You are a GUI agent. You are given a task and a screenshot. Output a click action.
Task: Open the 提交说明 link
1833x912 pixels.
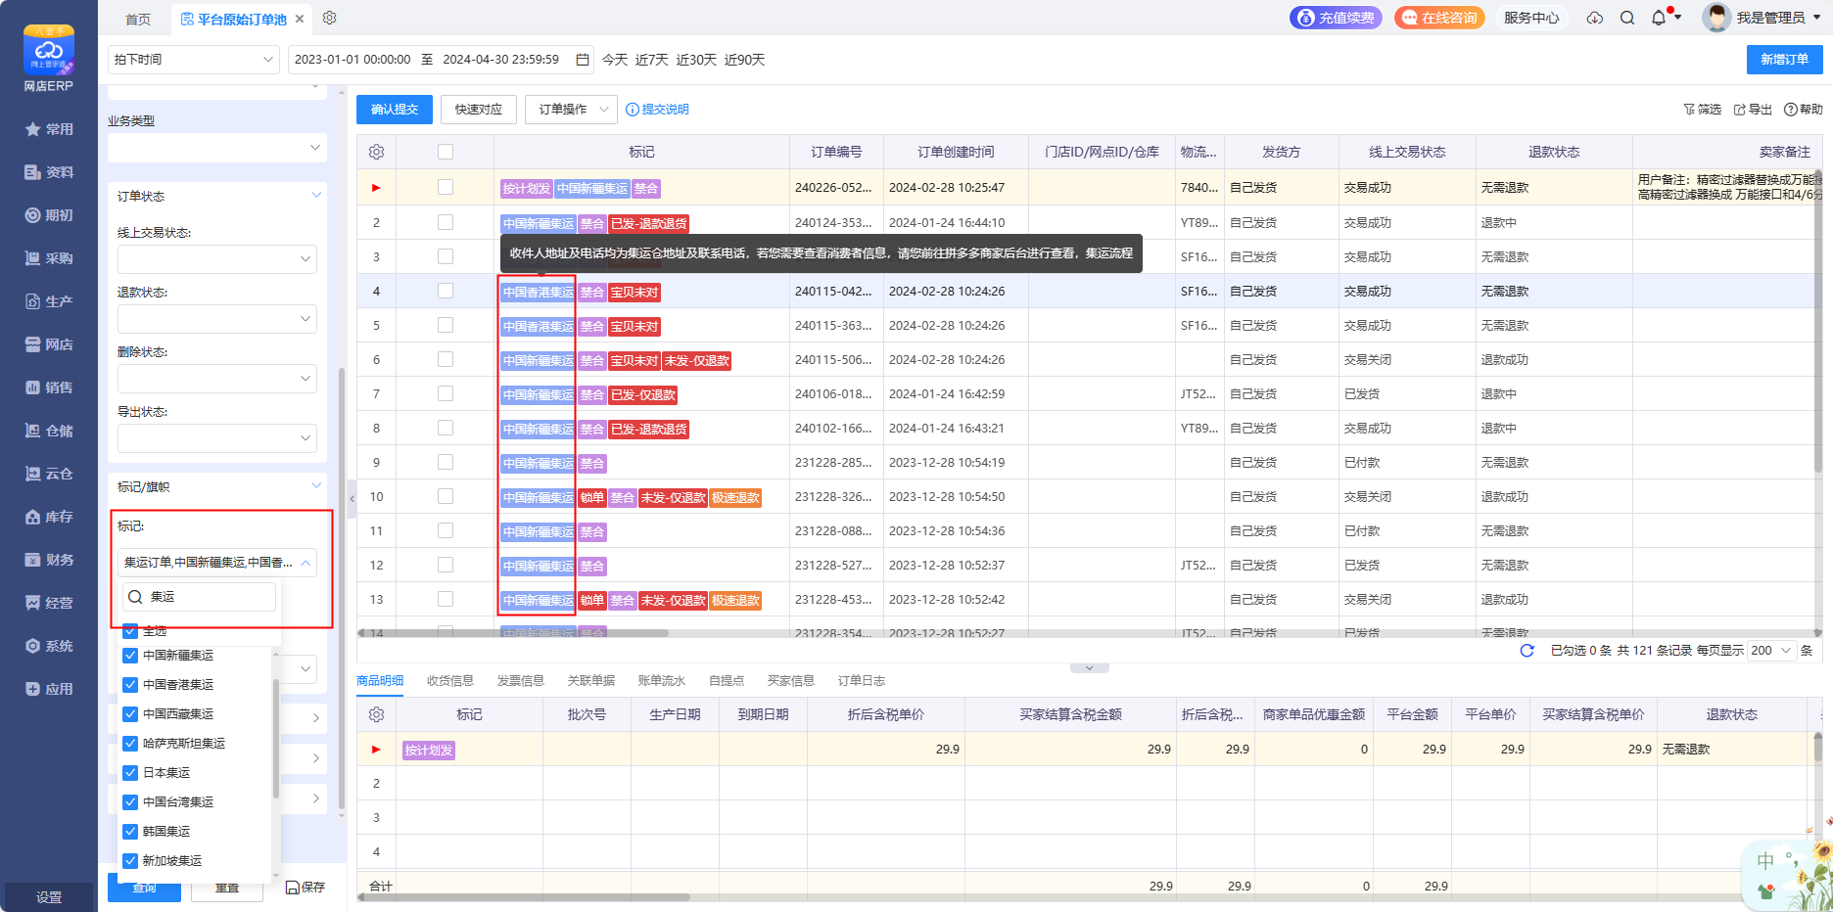coord(658,110)
